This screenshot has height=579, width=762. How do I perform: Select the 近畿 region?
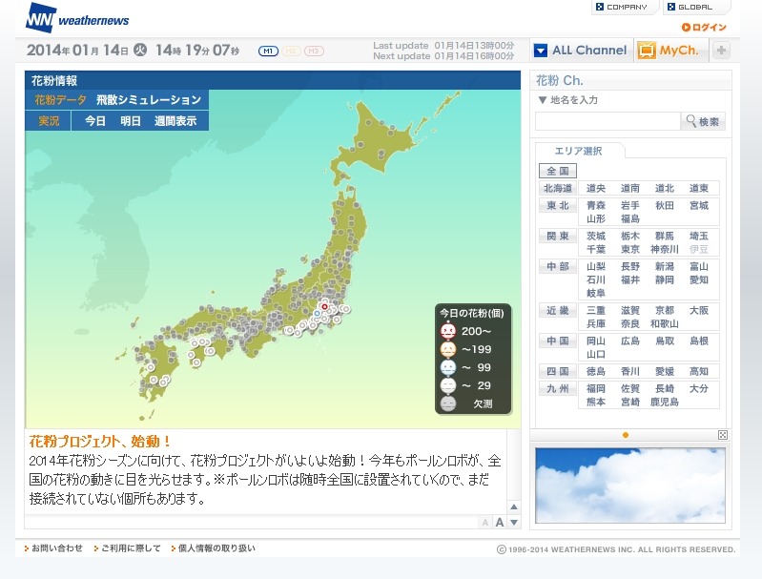coord(557,310)
